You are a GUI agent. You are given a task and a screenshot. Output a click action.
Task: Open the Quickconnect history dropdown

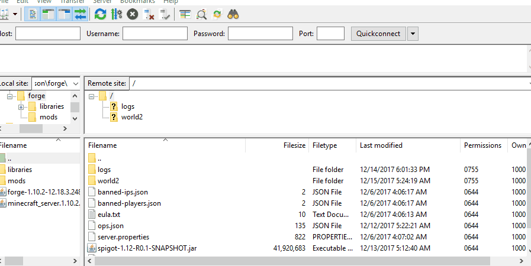coord(413,34)
